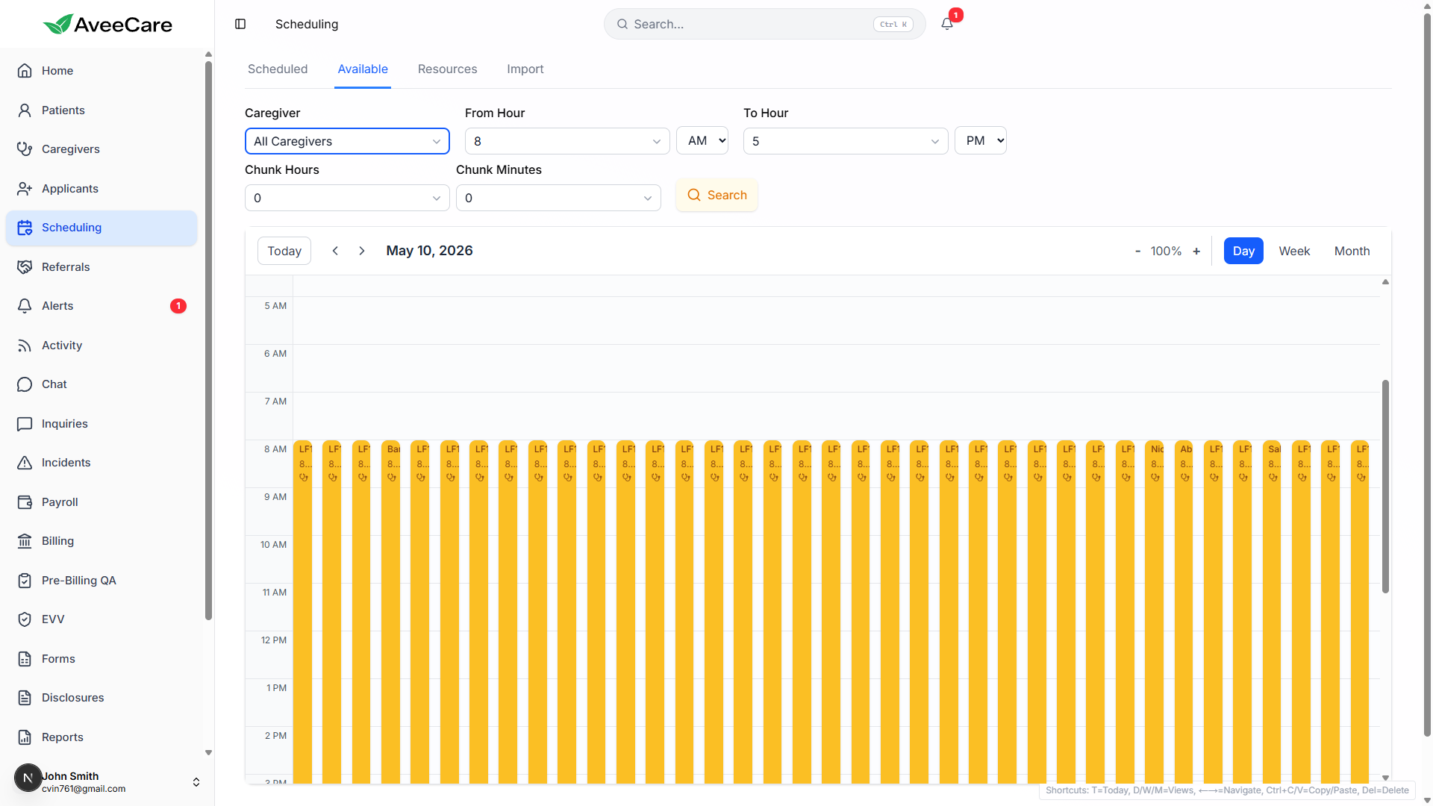Click the Pre-Billing QA clipboard icon
The height and width of the screenshot is (806, 1433).
(25, 581)
